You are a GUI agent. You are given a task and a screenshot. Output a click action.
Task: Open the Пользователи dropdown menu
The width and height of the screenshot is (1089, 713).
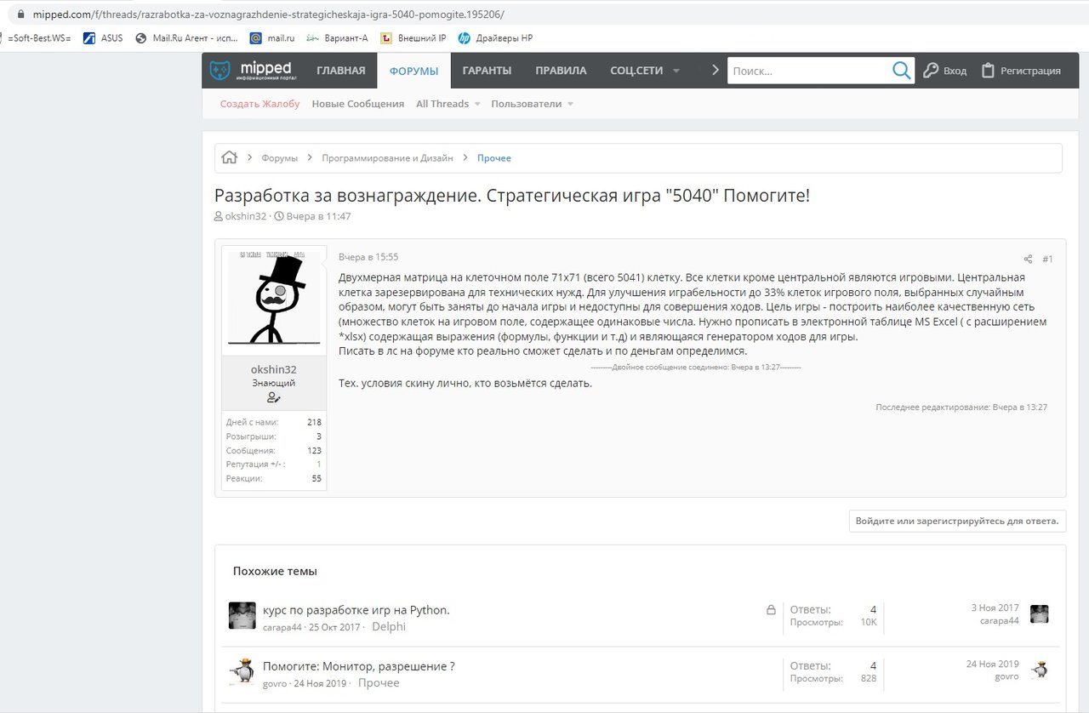pyautogui.click(x=570, y=104)
